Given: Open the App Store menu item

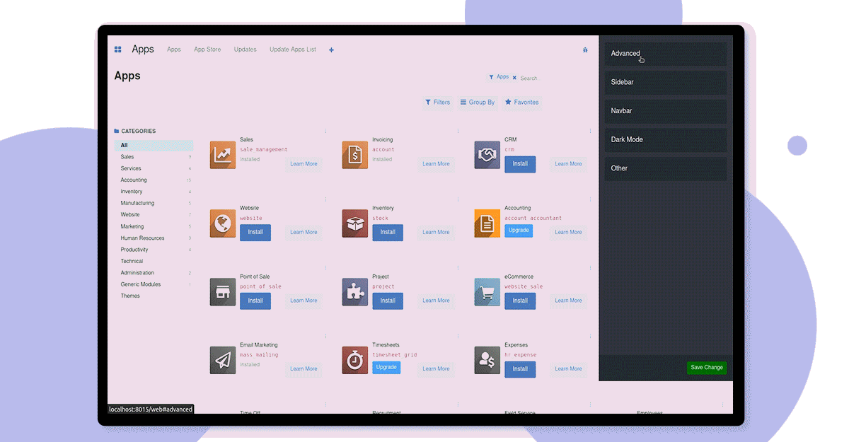Looking at the screenshot, I should (x=207, y=50).
